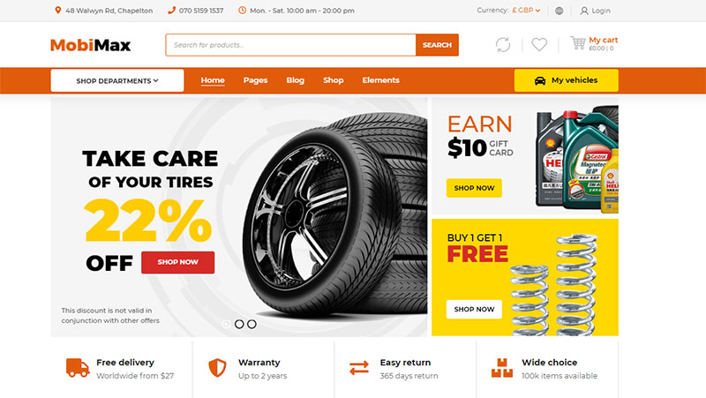Open the wishlist heart icon
Image resolution: width=706 pixels, height=398 pixels.
539,45
